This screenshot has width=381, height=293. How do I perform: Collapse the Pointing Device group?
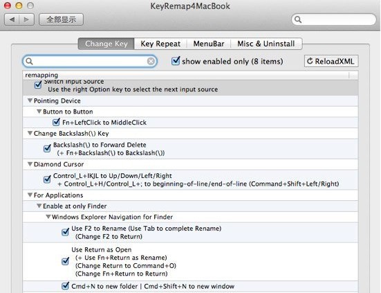(30, 100)
